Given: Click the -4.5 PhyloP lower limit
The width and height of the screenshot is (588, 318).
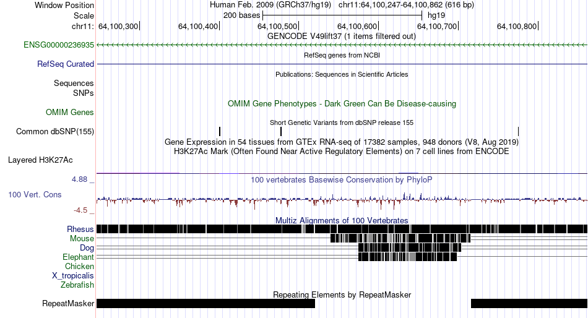Looking at the screenshot, I should [x=80, y=210].
